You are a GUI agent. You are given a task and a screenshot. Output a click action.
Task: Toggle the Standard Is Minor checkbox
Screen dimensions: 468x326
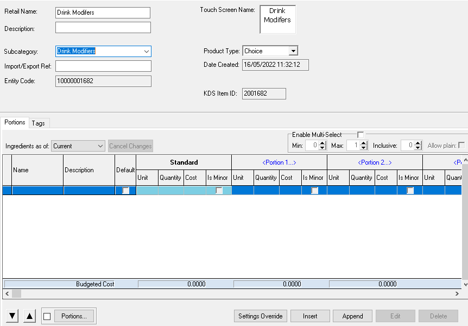(x=219, y=191)
